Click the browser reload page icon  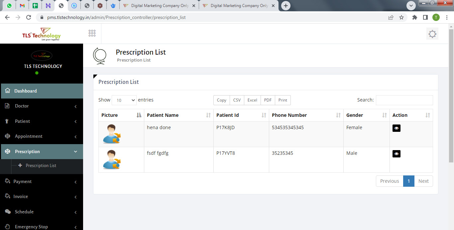pyautogui.click(x=29, y=17)
